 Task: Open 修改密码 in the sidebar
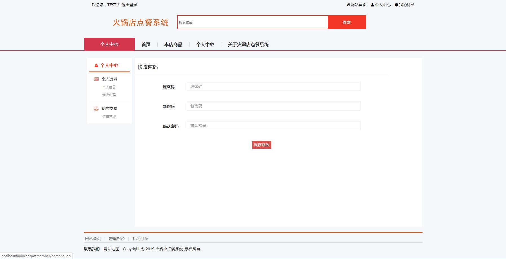point(109,95)
